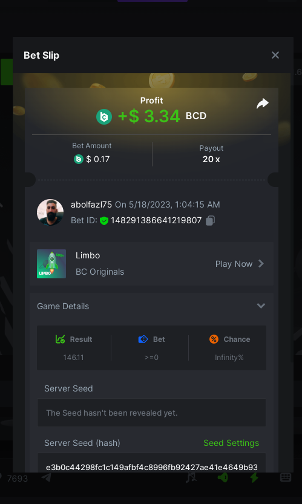Click the paper plane share icon at bottom

pyautogui.click(x=47, y=477)
